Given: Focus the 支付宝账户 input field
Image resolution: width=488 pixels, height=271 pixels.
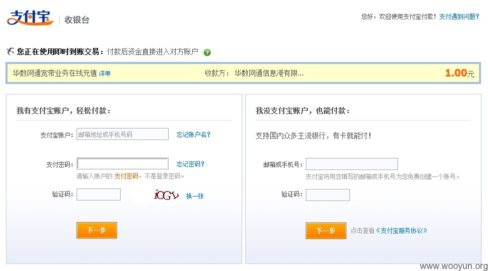Looking at the screenshot, I should coord(123,134).
